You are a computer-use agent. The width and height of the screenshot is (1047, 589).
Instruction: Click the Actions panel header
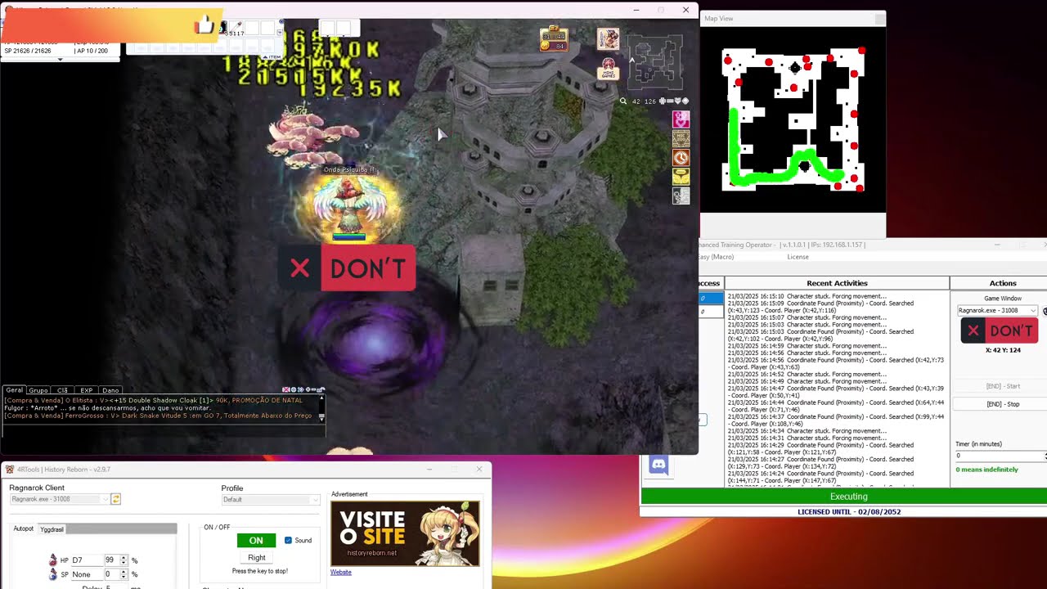pos(1002,283)
